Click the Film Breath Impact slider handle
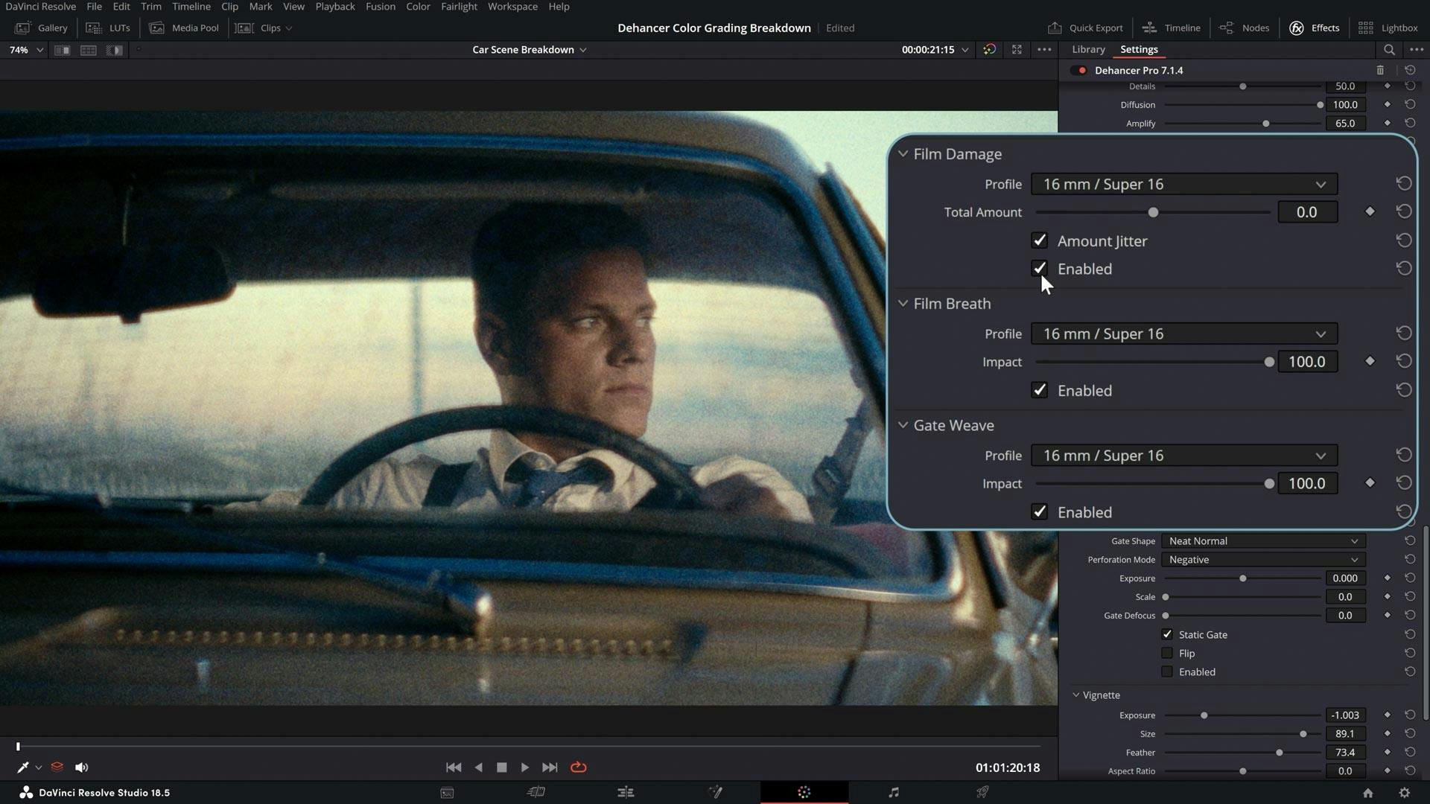1430x804 pixels. (1269, 362)
